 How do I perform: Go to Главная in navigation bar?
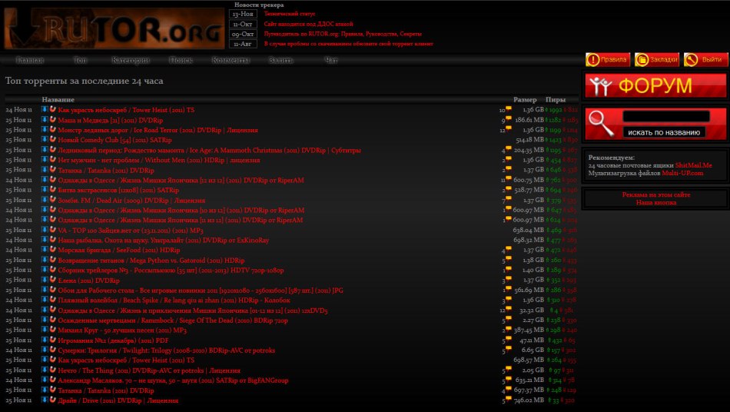click(x=30, y=60)
